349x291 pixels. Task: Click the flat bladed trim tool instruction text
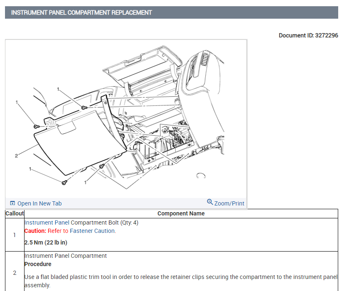point(181,281)
